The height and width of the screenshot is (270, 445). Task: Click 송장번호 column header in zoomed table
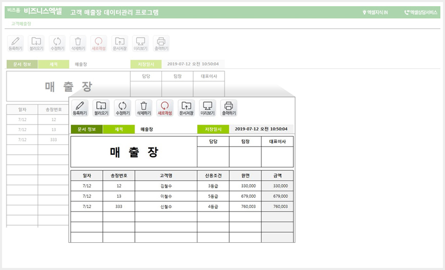point(119,176)
